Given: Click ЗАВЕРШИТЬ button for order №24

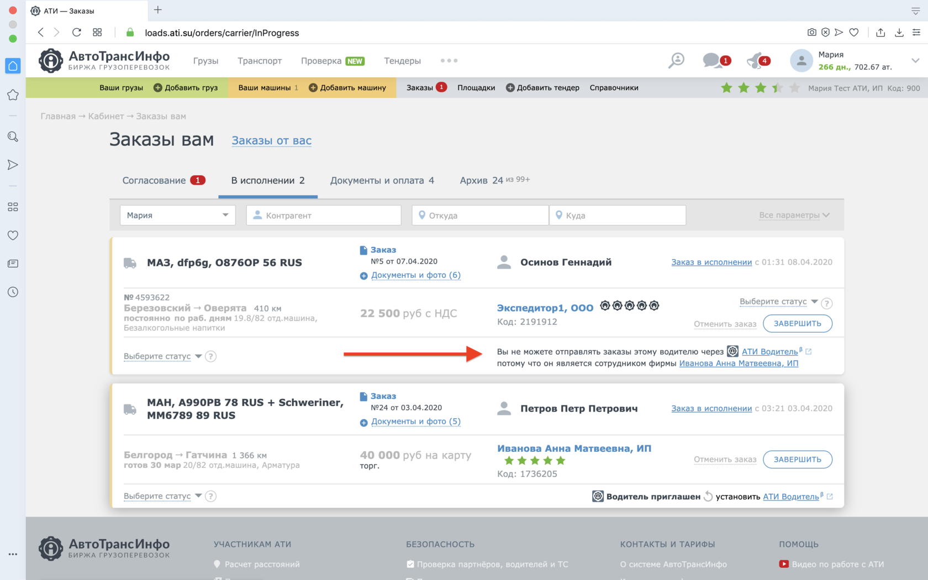Looking at the screenshot, I should pyautogui.click(x=798, y=460).
